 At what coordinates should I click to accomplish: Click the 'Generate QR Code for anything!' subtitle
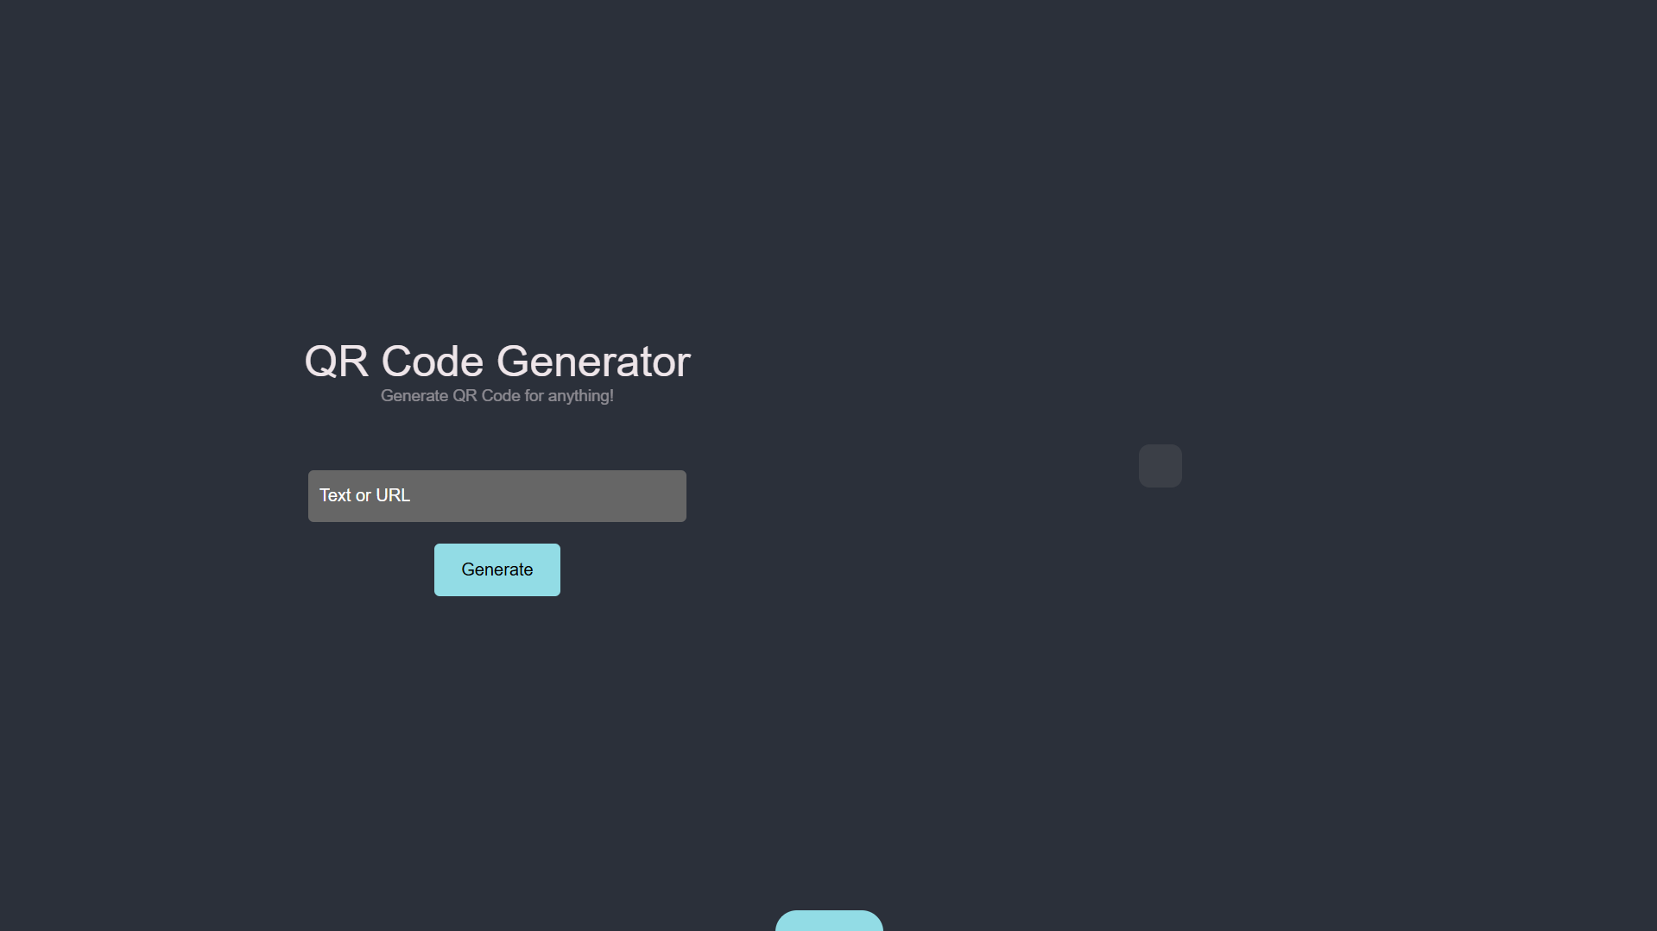click(x=497, y=396)
